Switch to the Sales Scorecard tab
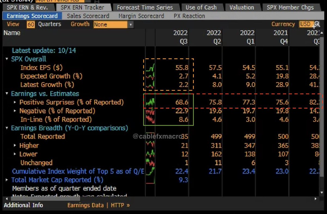The image size is (327, 214). pyautogui.click(x=88, y=16)
